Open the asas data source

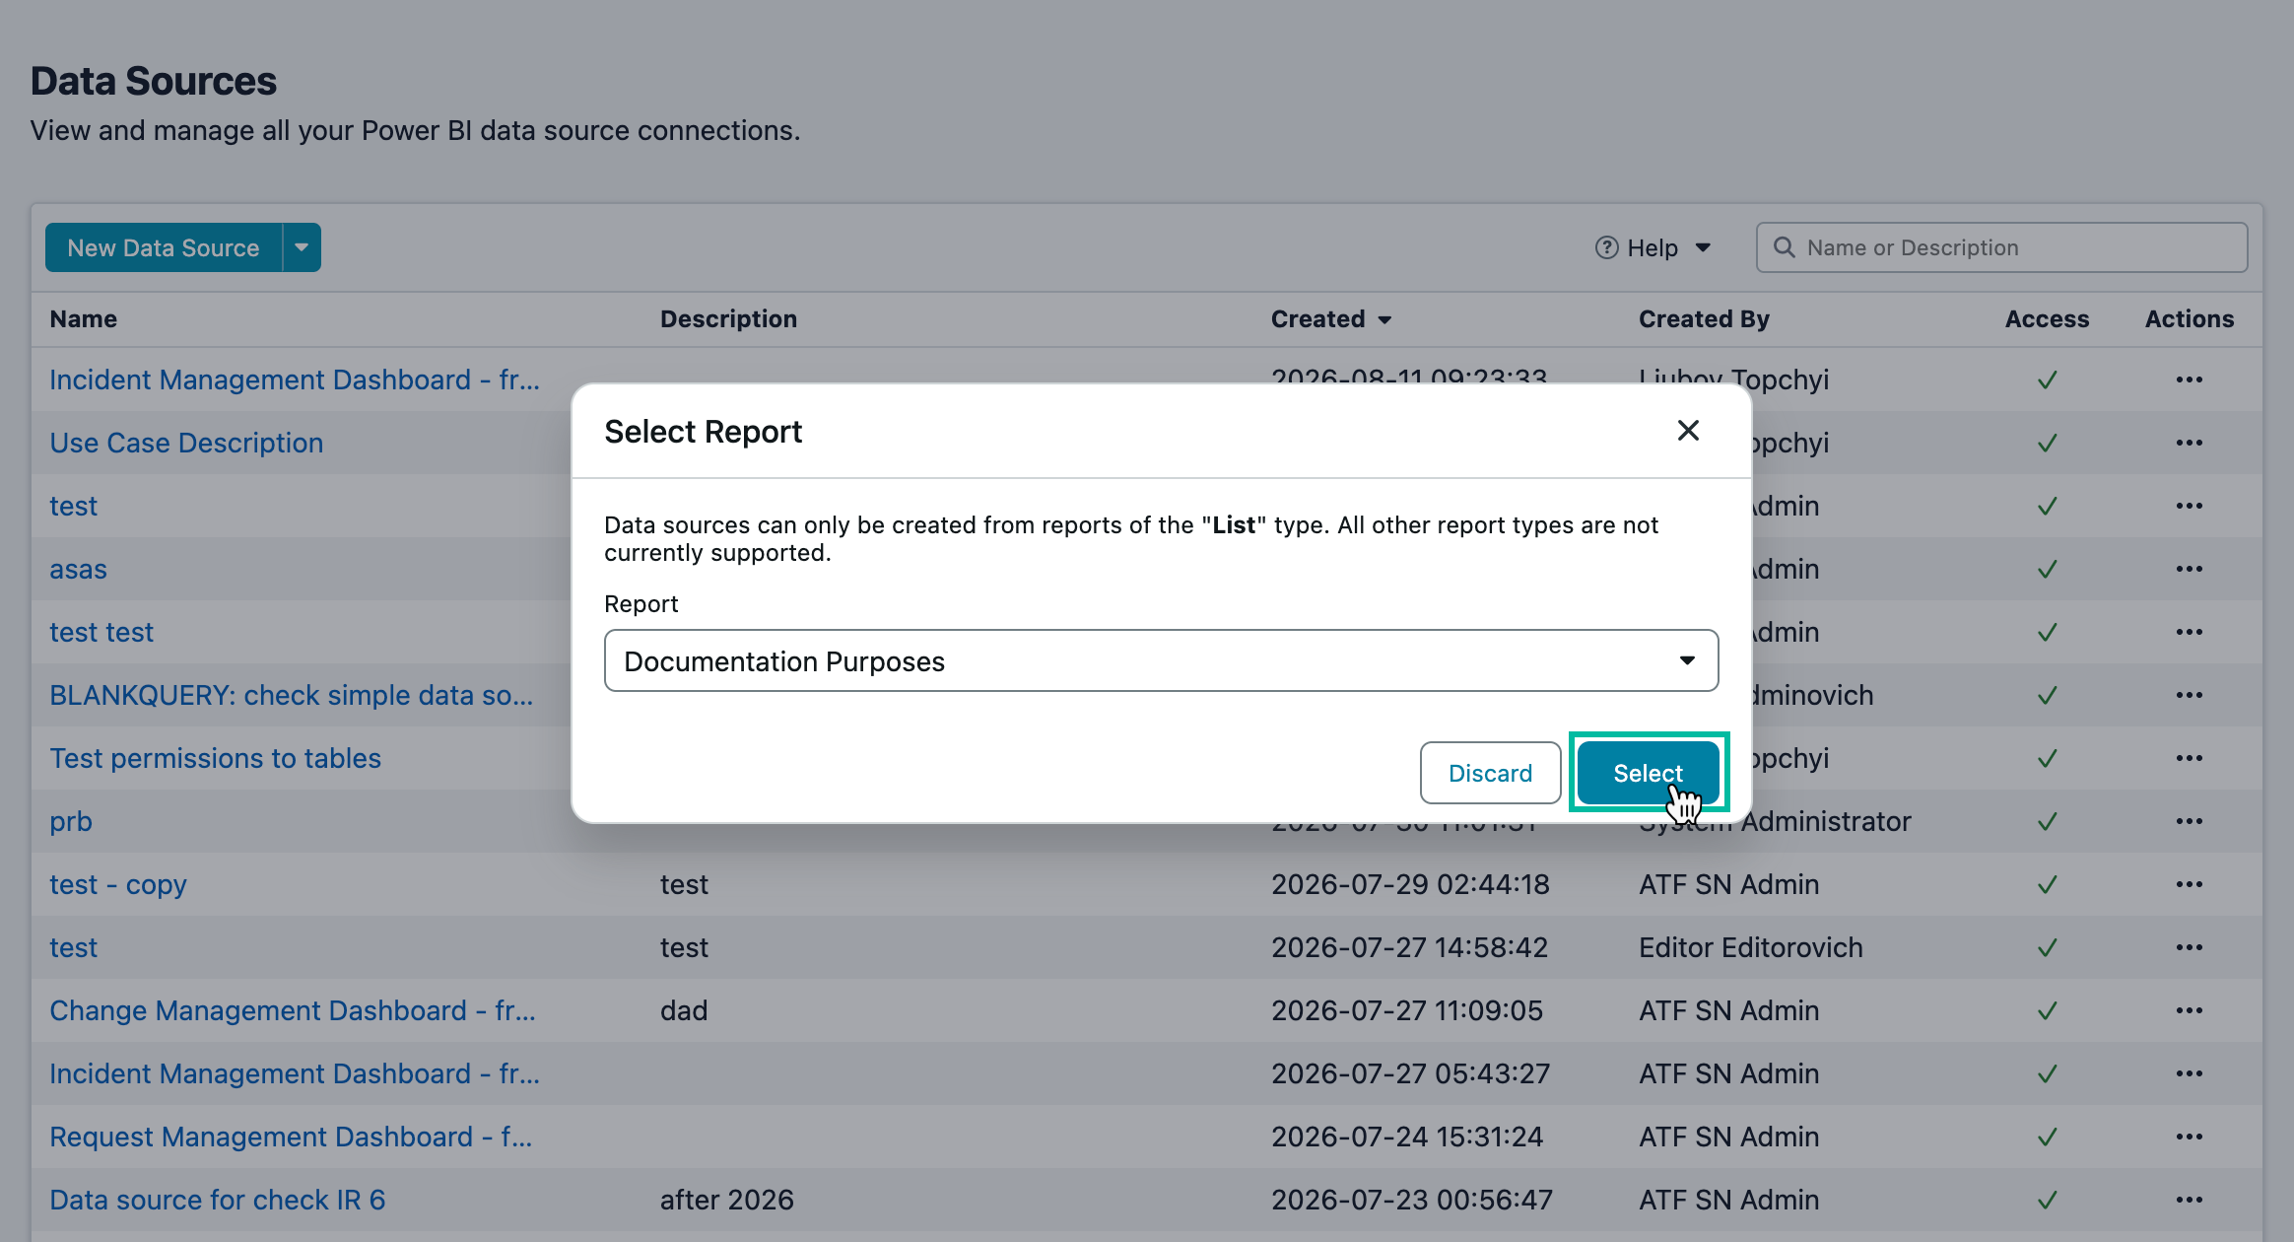click(78, 569)
